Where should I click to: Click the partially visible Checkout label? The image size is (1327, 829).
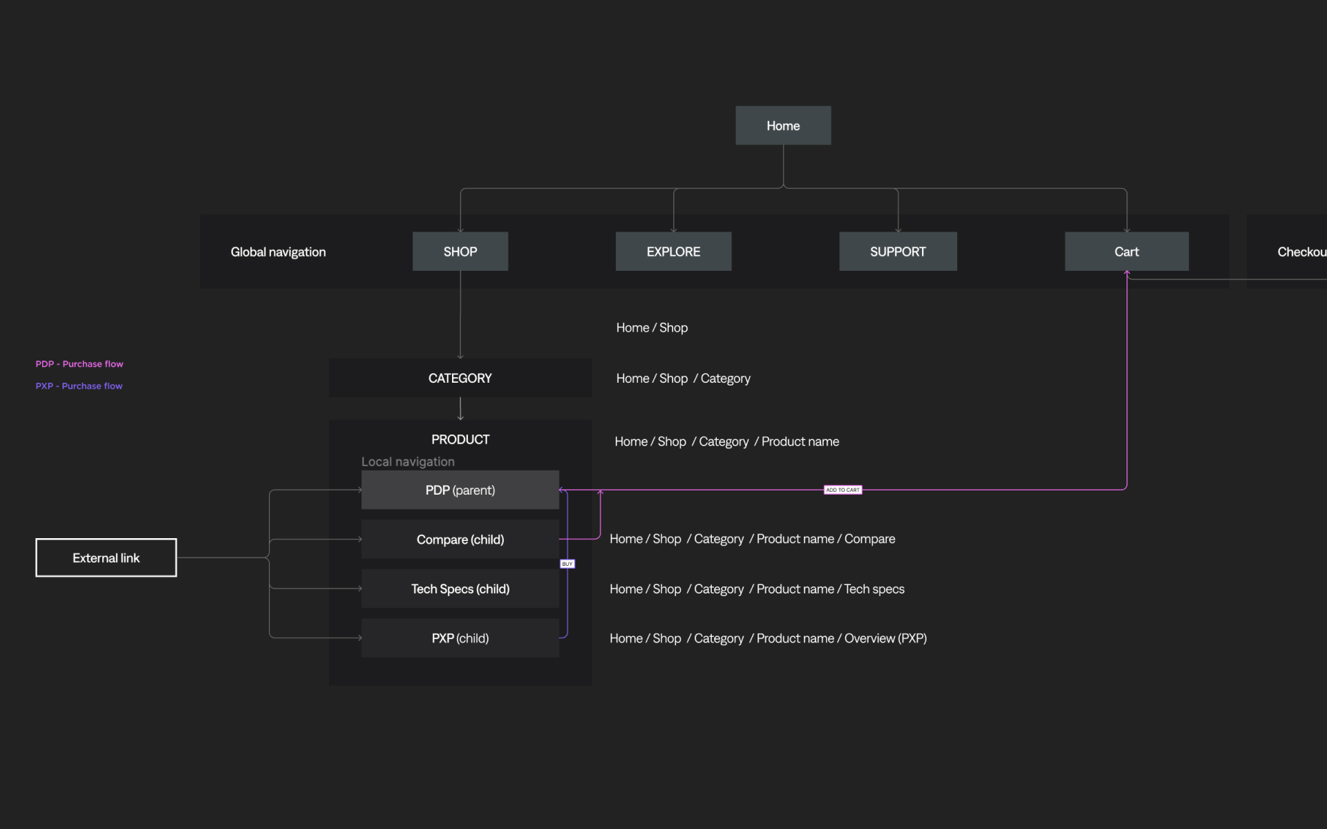coord(1302,252)
